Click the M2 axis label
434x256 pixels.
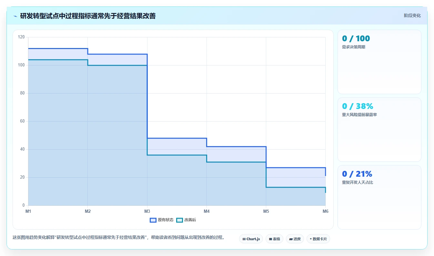(x=87, y=211)
